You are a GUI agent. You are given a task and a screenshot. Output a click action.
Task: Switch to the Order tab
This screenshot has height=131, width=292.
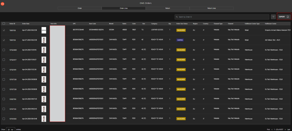point(80,8)
